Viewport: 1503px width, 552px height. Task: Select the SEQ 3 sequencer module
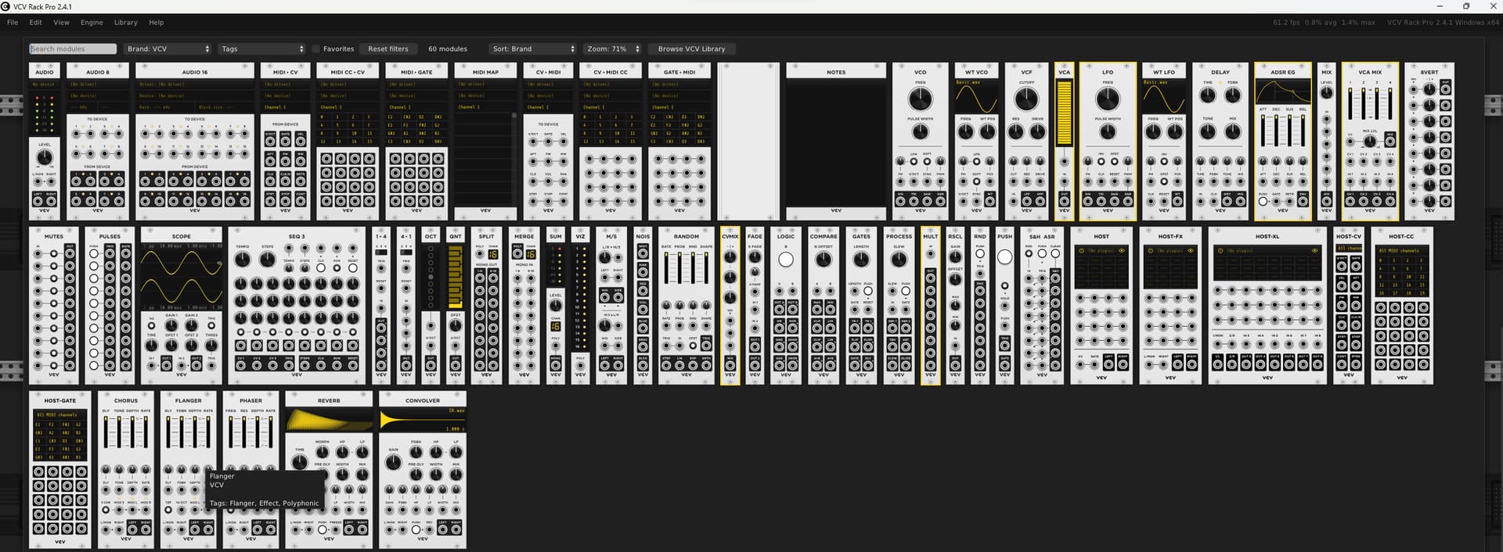tap(297, 306)
